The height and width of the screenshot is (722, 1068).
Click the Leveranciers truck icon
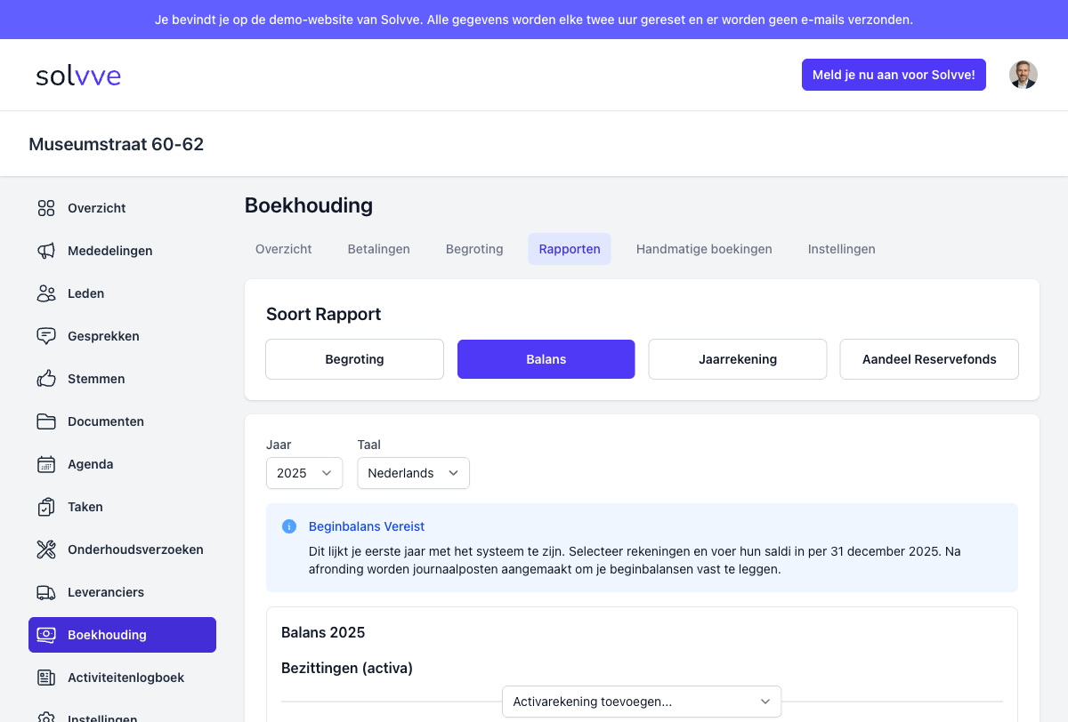(x=46, y=592)
